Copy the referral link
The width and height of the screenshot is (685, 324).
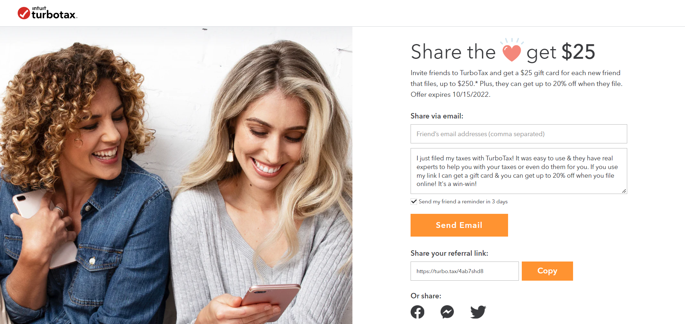point(547,271)
